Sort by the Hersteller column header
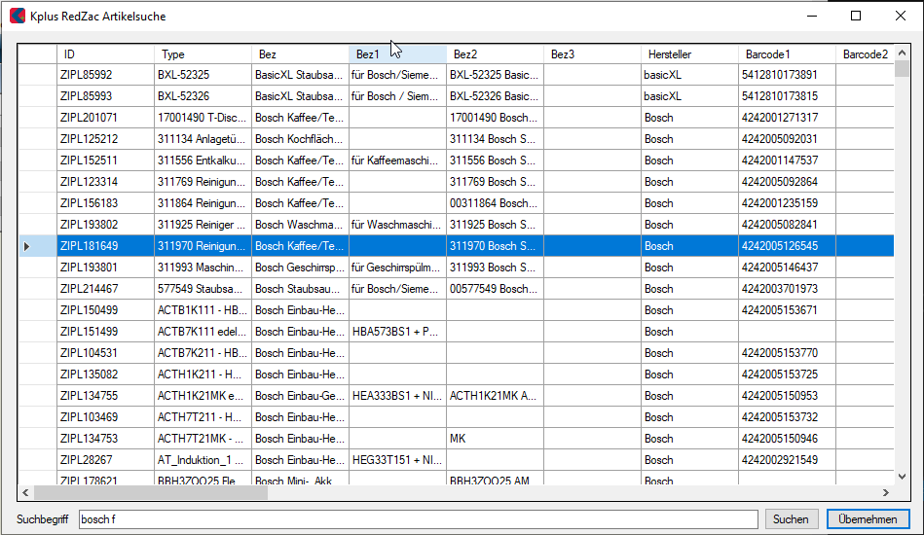This screenshot has height=535, width=924. (x=689, y=54)
